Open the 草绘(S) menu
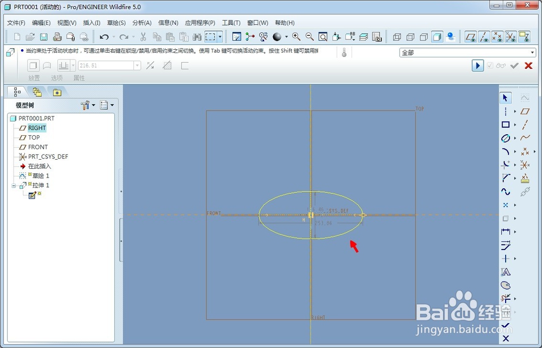This screenshot has width=542, height=348. coord(116,23)
